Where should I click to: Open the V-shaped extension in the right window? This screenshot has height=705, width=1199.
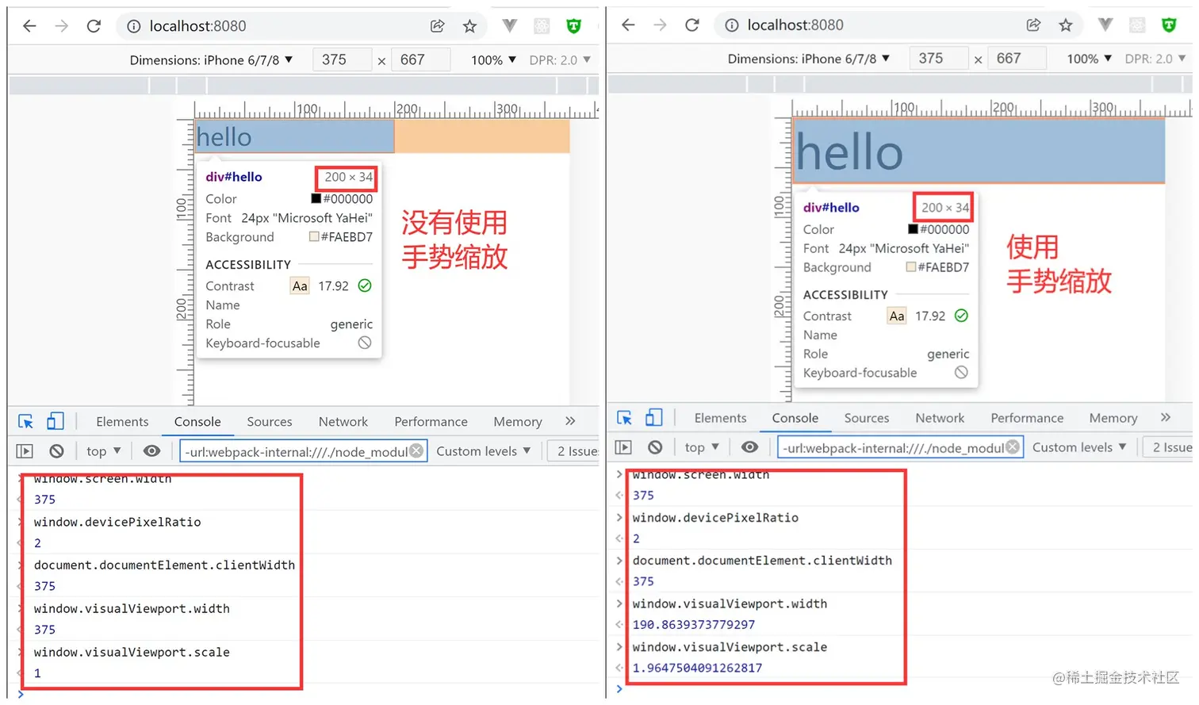click(1105, 25)
